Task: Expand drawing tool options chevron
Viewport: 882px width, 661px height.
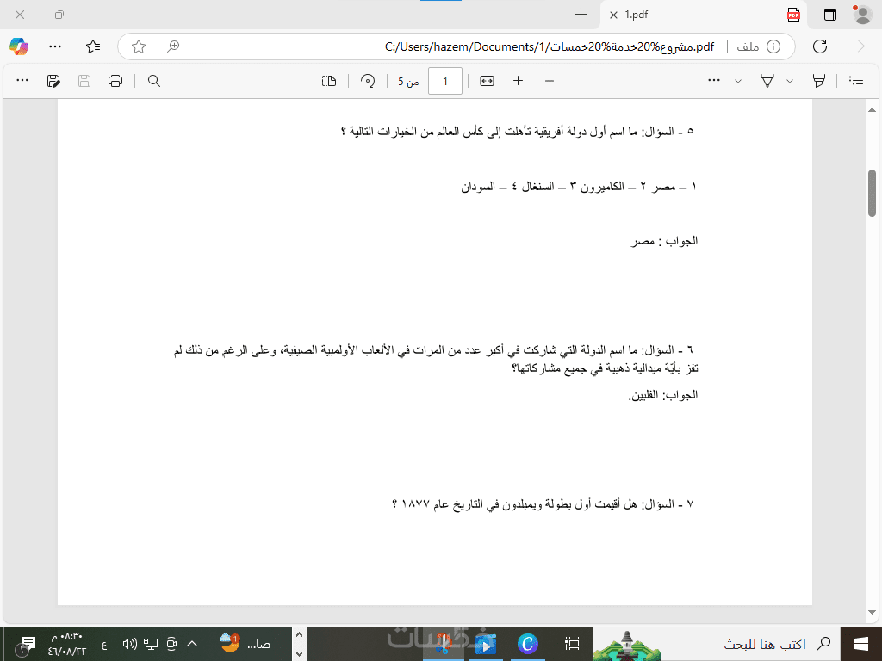Action: [738, 81]
